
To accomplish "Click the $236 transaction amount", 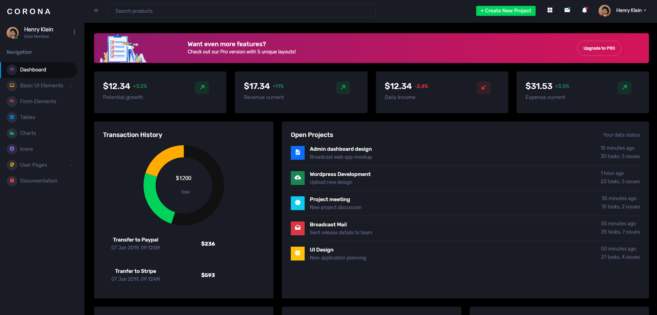I will coord(208,244).
